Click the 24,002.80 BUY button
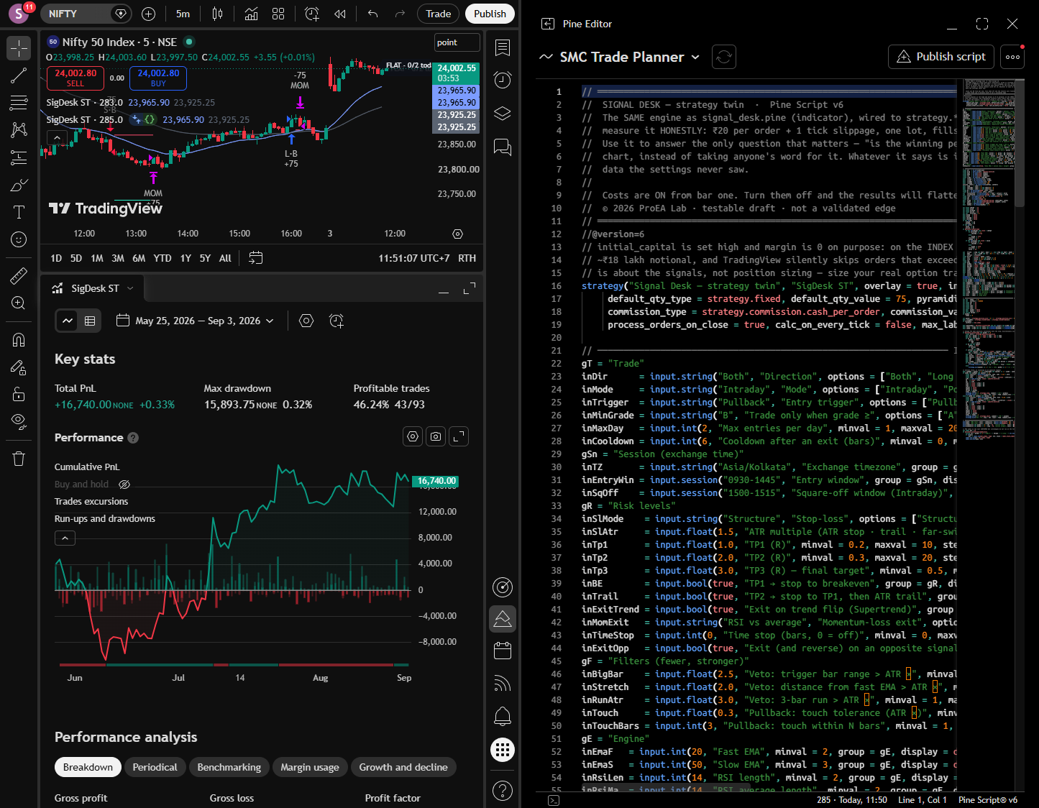 158,78
